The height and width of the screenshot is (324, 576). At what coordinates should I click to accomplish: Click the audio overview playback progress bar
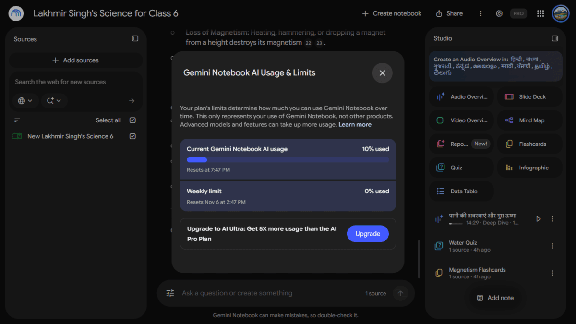click(456, 223)
